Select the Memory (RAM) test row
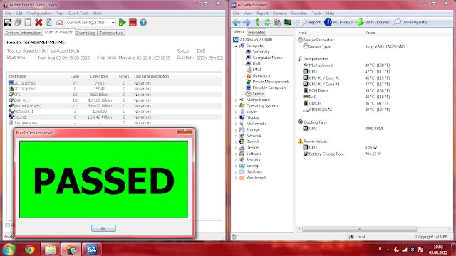The width and height of the screenshot is (456, 256). click(114, 106)
